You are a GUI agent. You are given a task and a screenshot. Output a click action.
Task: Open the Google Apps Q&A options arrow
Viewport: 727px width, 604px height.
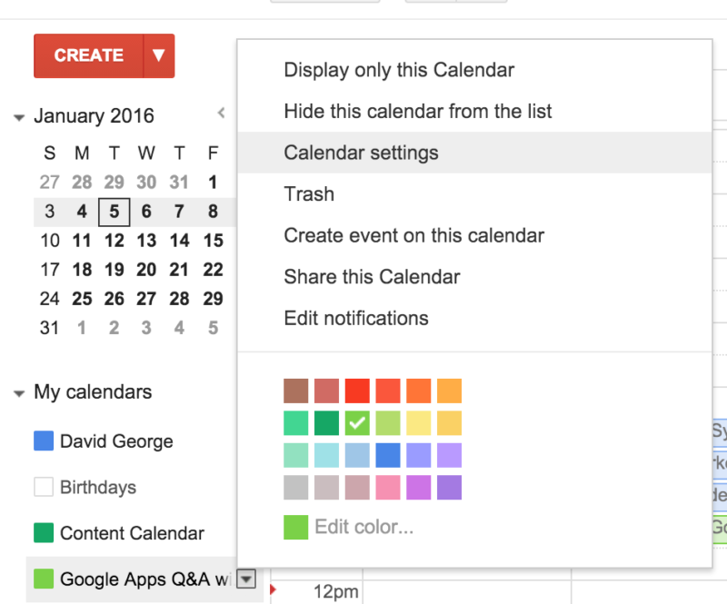[x=245, y=579]
